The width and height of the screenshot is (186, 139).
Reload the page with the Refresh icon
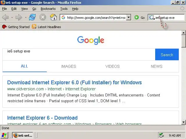click(32, 17)
